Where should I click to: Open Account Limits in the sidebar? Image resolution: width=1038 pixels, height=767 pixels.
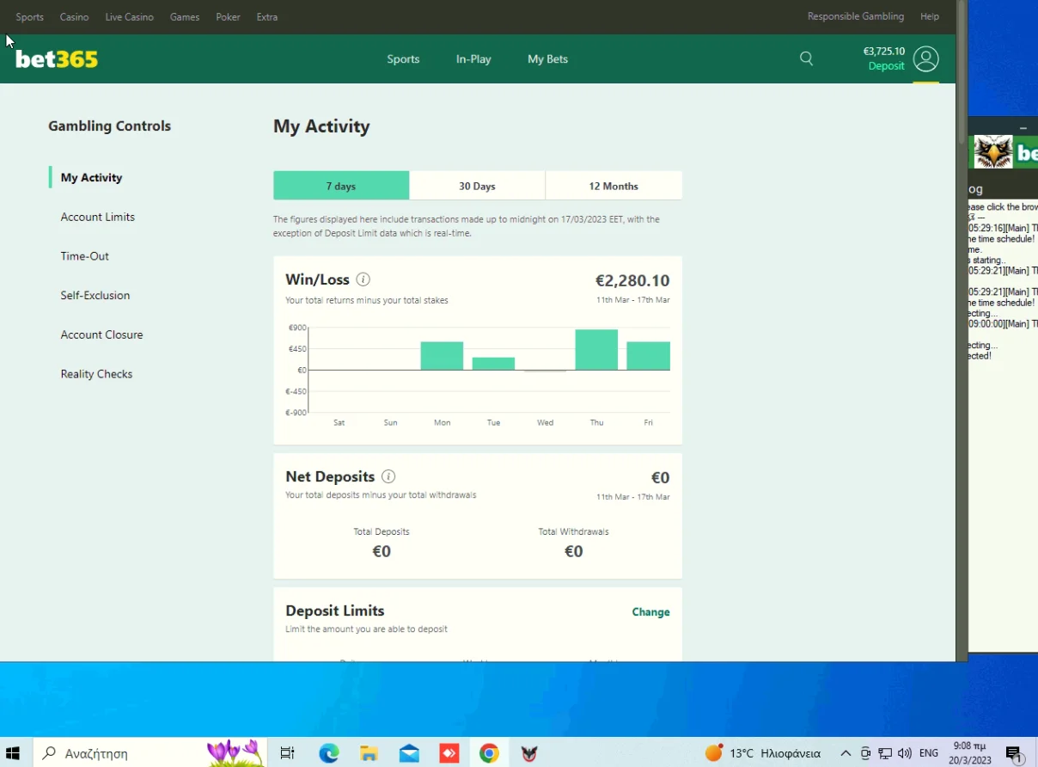pyautogui.click(x=98, y=217)
